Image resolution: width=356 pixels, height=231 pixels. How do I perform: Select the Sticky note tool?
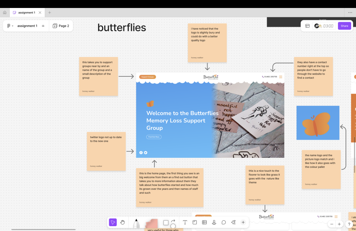tap(152, 223)
